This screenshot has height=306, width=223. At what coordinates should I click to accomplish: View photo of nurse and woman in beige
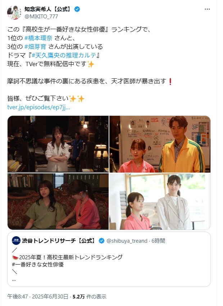pos(160,201)
